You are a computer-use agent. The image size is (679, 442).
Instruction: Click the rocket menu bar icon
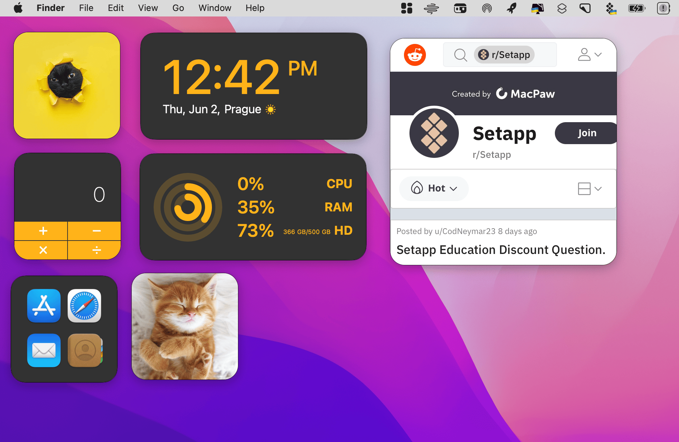(512, 8)
